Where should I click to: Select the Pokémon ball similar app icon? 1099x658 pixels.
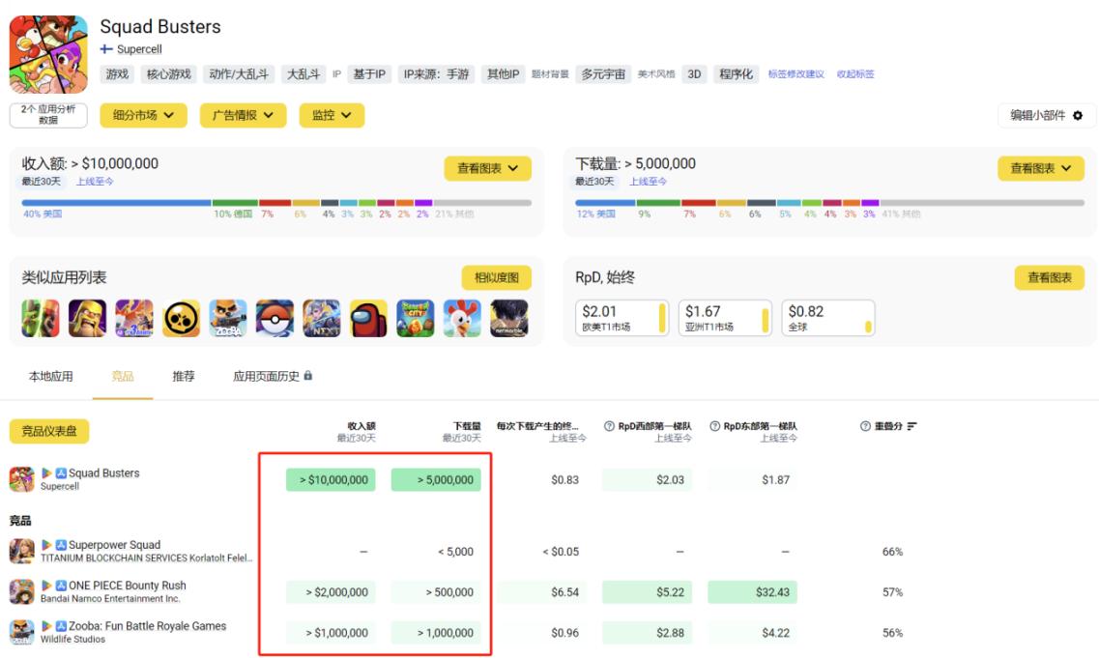click(275, 318)
